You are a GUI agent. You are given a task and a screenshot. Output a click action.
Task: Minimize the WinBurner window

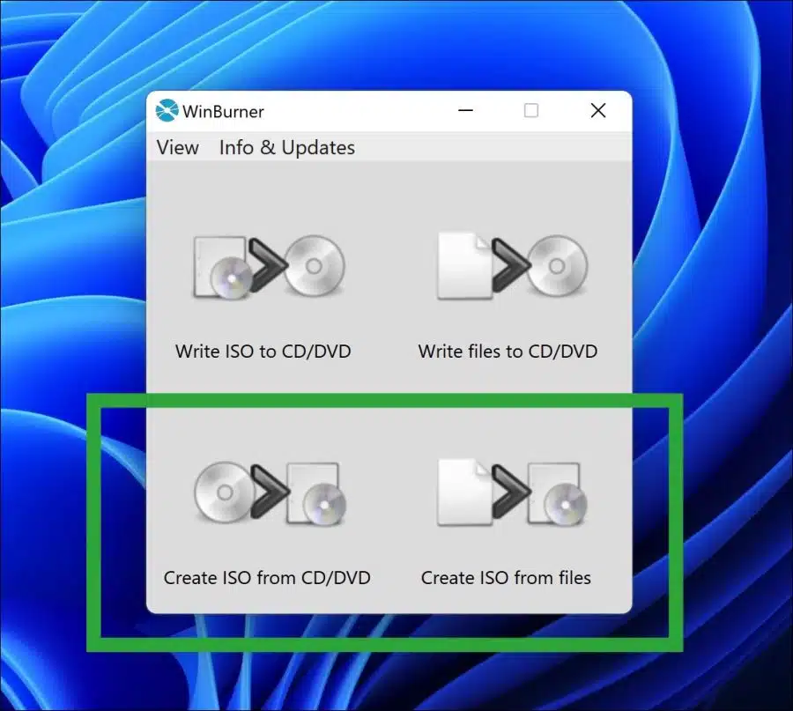(x=465, y=110)
